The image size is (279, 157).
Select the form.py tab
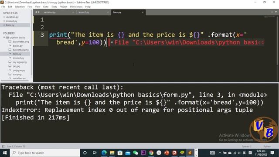click(x=117, y=12)
